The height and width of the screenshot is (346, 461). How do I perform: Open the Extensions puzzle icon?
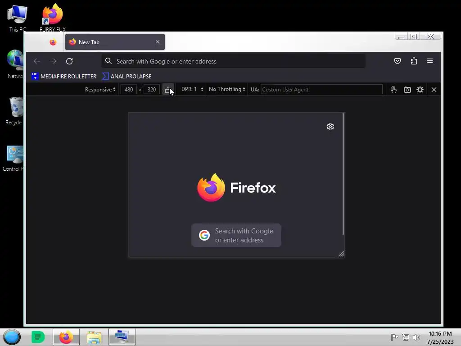point(414,61)
